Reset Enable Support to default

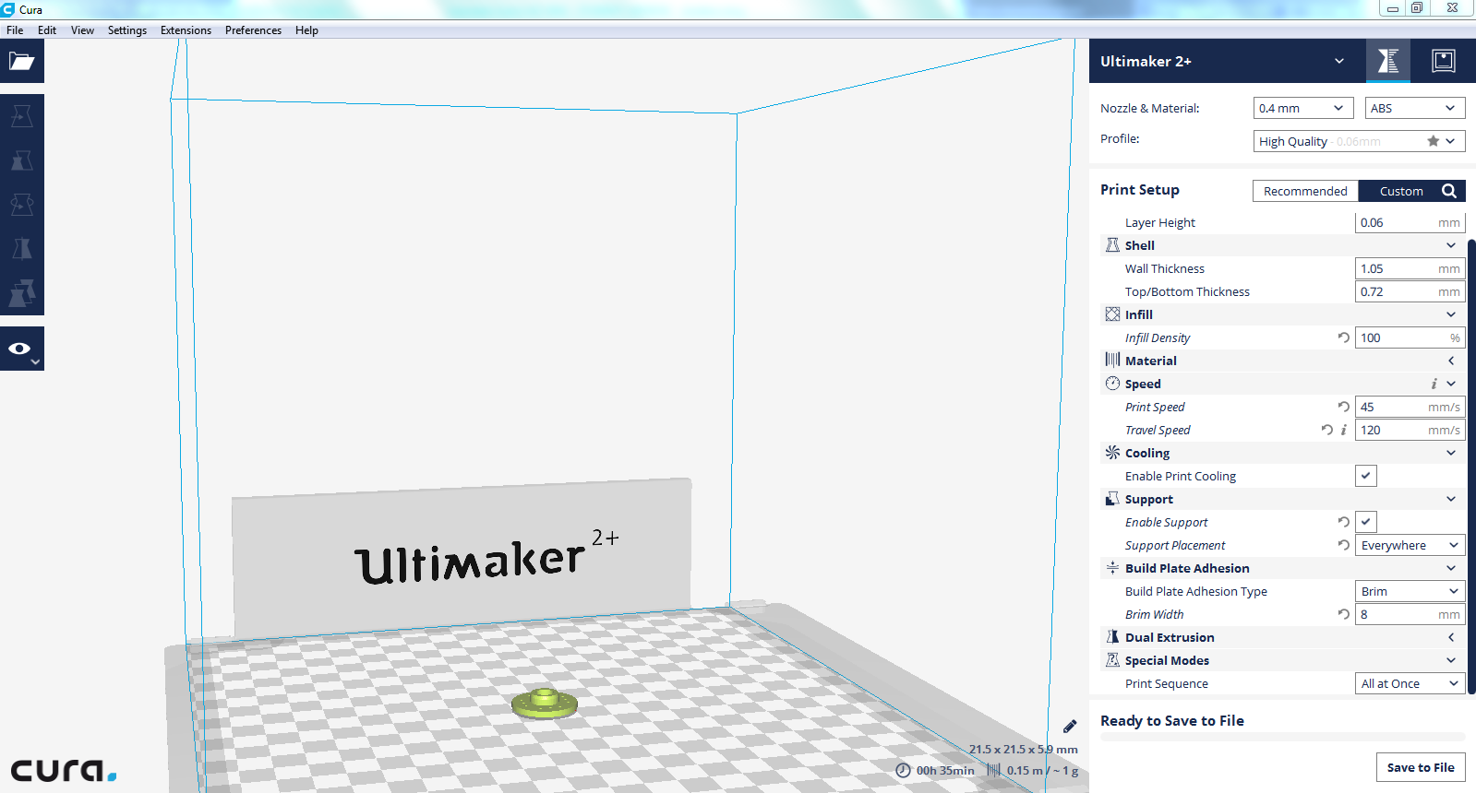[1344, 522]
